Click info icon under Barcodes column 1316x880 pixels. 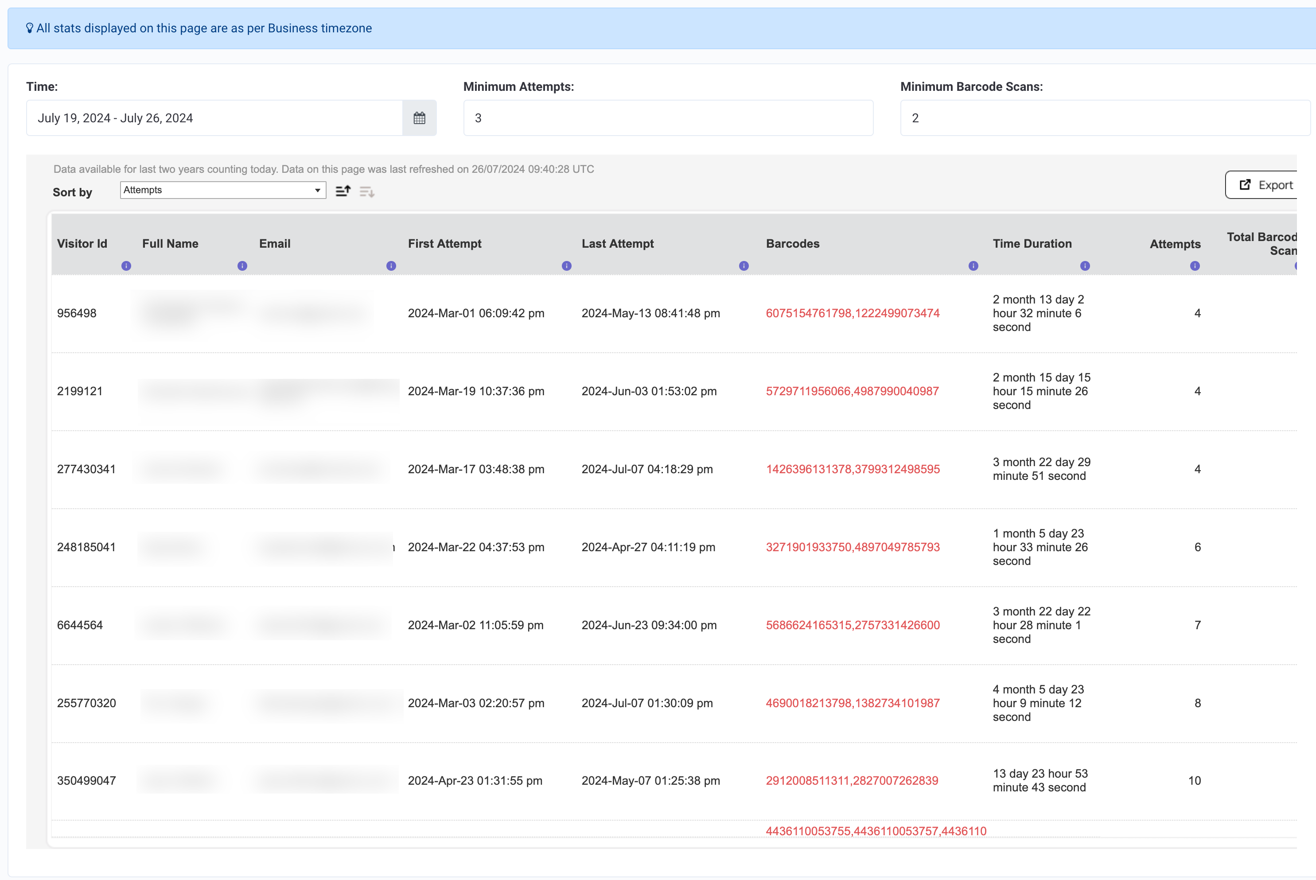coord(973,266)
